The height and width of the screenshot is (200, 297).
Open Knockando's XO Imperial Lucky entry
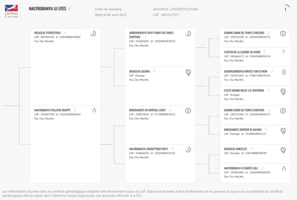click(147, 110)
